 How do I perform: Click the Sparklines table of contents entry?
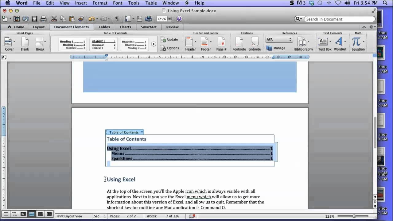tap(192, 158)
